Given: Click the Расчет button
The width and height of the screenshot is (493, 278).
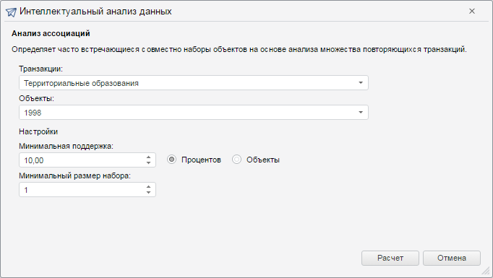Looking at the screenshot, I should (x=390, y=258).
